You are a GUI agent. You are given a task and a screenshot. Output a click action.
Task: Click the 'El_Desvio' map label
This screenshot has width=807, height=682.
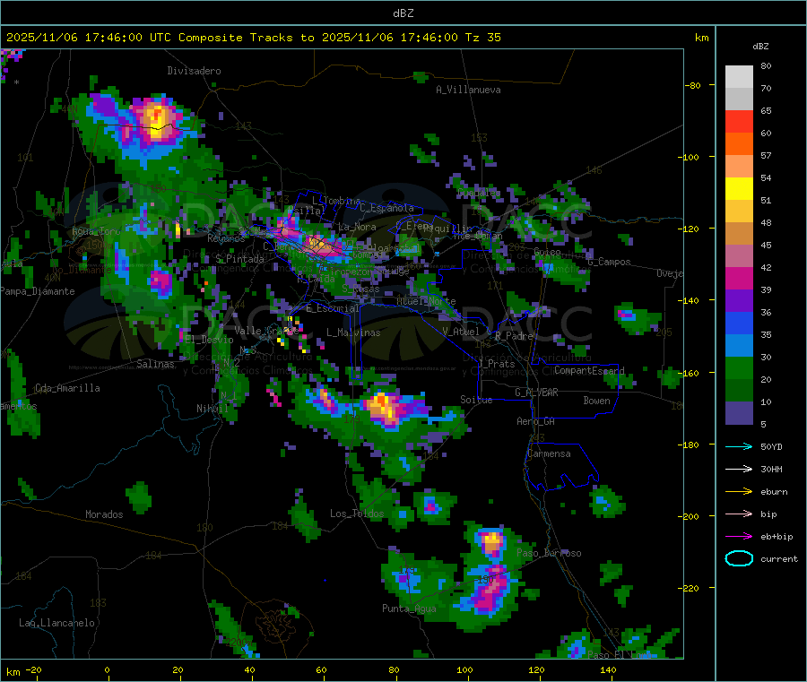(x=210, y=340)
